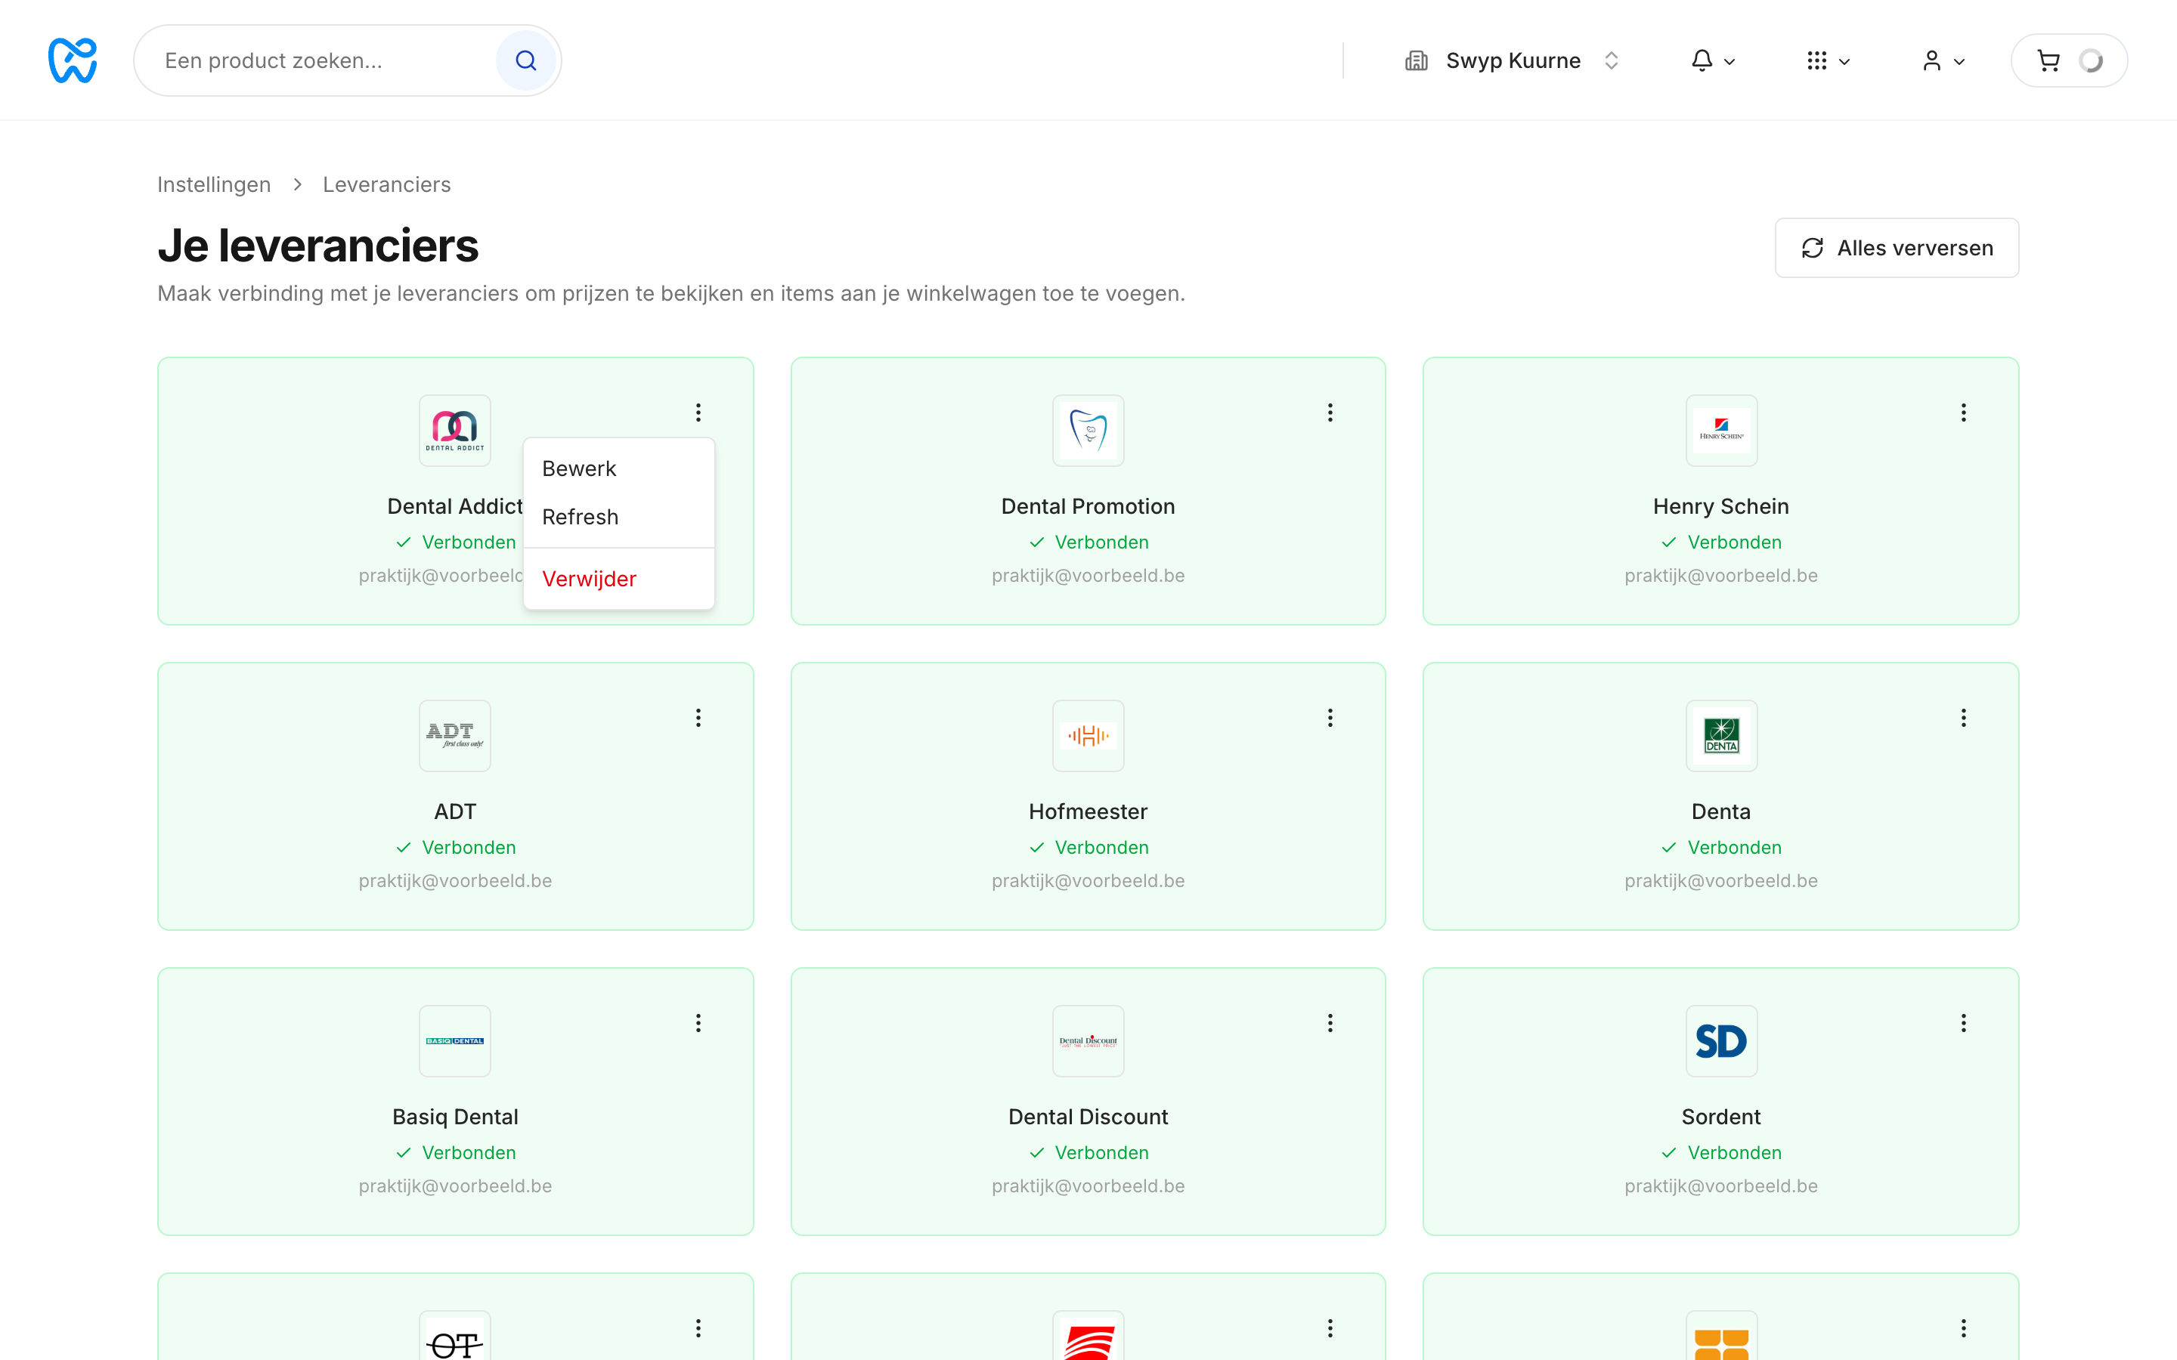This screenshot has height=1360, width=2177.
Task: Click the red striped logo in bottom row
Action: [x=1088, y=1337]
